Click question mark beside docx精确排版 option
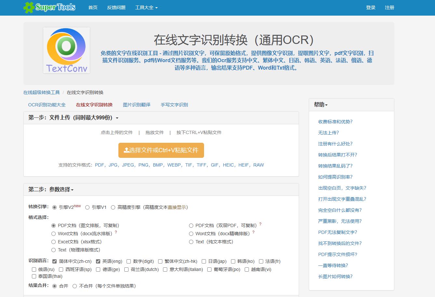Image resolution: width=435 pixels, height=297 pixels. [x=253, y=232]
